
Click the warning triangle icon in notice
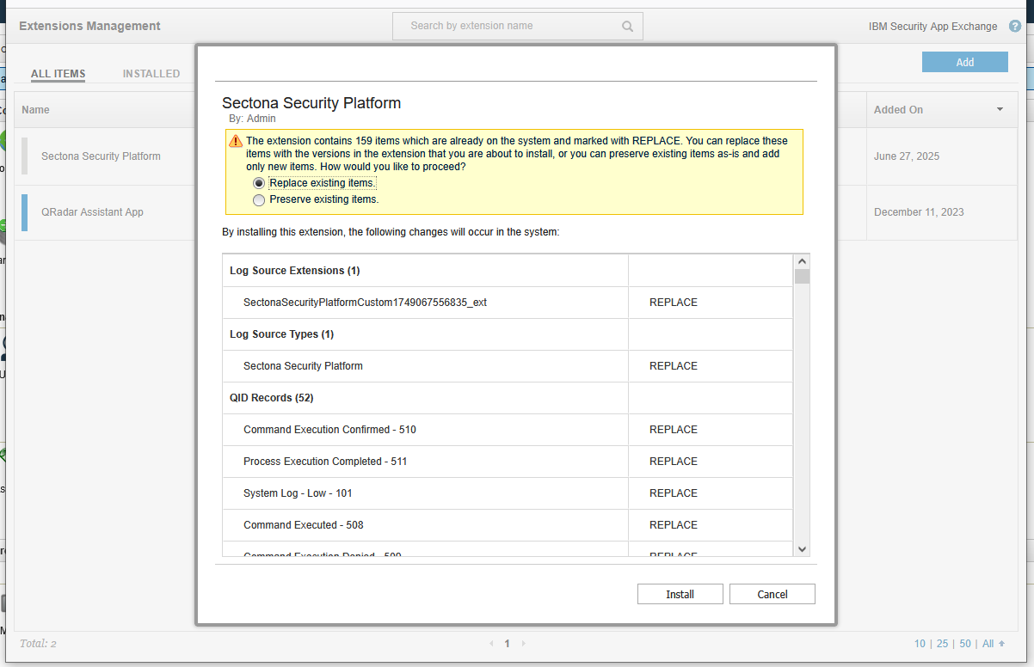pyautogui.click(x=235, y=141)
